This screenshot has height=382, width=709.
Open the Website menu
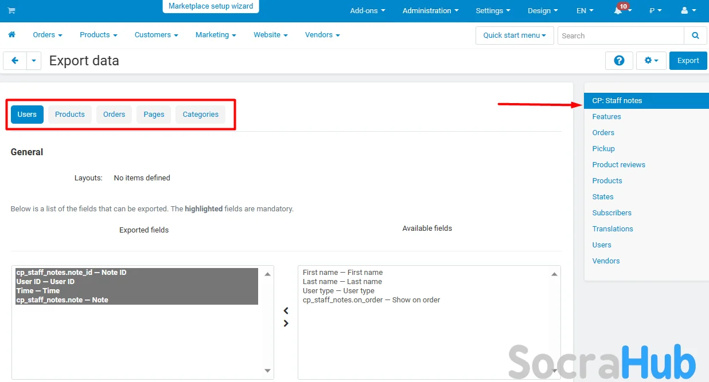pos(271,35)
